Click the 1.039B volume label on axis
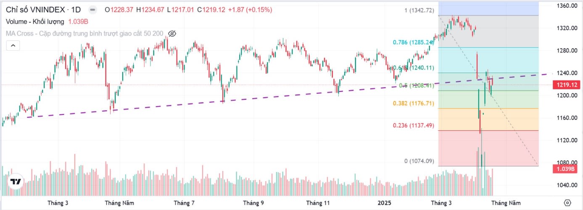Image resolution: width=583 pixels, height=210 pixels. click(567, 169)
